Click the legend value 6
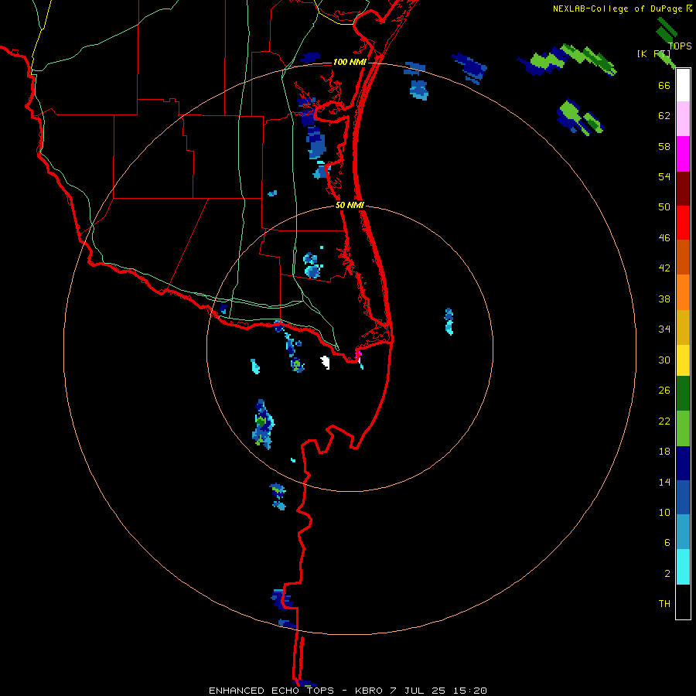The height and width of the screenshot is (696, 696). click(667, 543)
